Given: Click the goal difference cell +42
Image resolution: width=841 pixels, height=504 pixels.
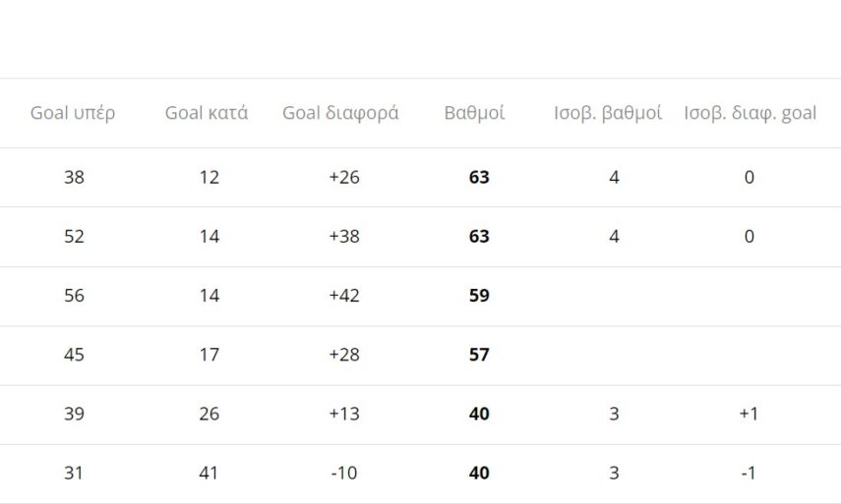Looking at the screenshot, I should point(344,296).
